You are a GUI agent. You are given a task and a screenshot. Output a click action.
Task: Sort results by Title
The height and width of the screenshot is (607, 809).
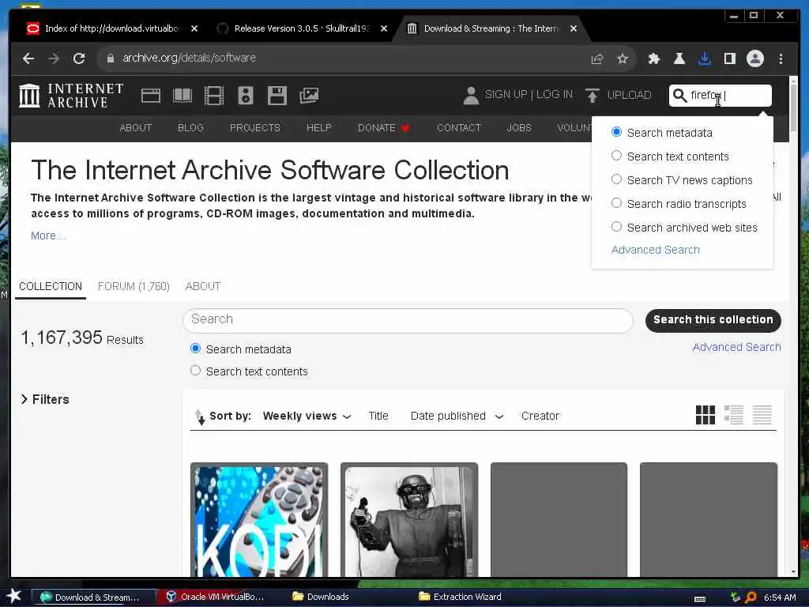pos(378,416)
